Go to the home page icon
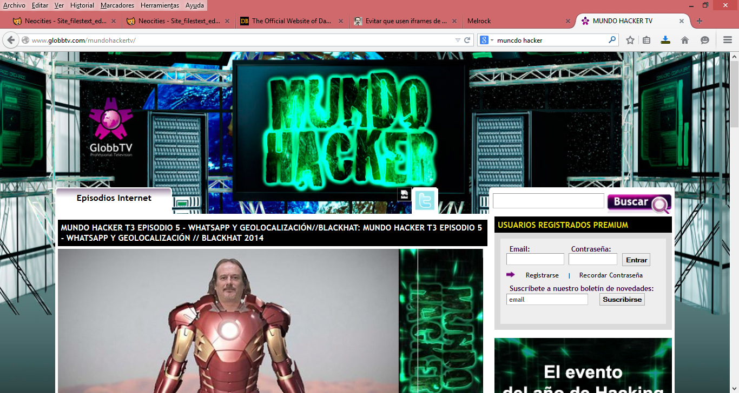Viewport: 739px width, 393px height. point(685,40)
